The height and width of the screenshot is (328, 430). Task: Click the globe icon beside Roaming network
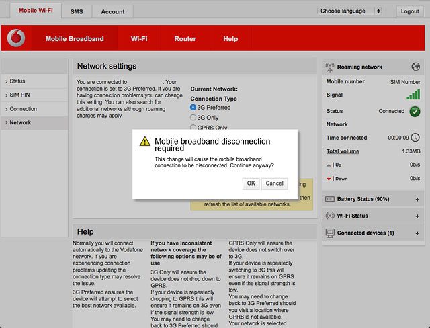tap(416, 67)
